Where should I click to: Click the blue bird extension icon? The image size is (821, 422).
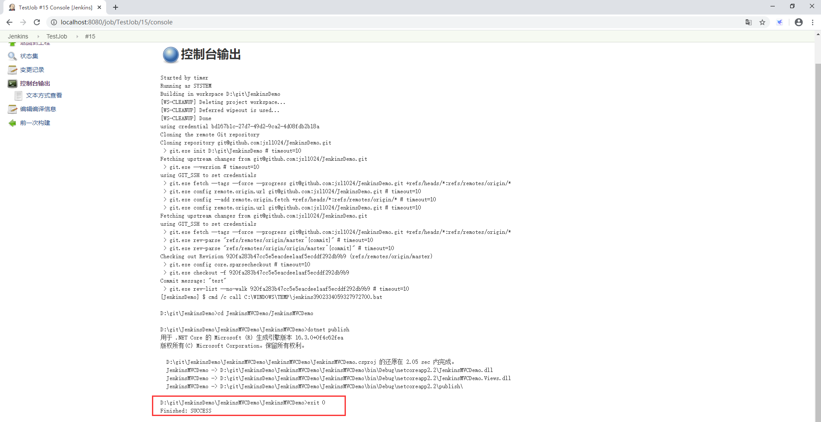(x=780, y=22)
